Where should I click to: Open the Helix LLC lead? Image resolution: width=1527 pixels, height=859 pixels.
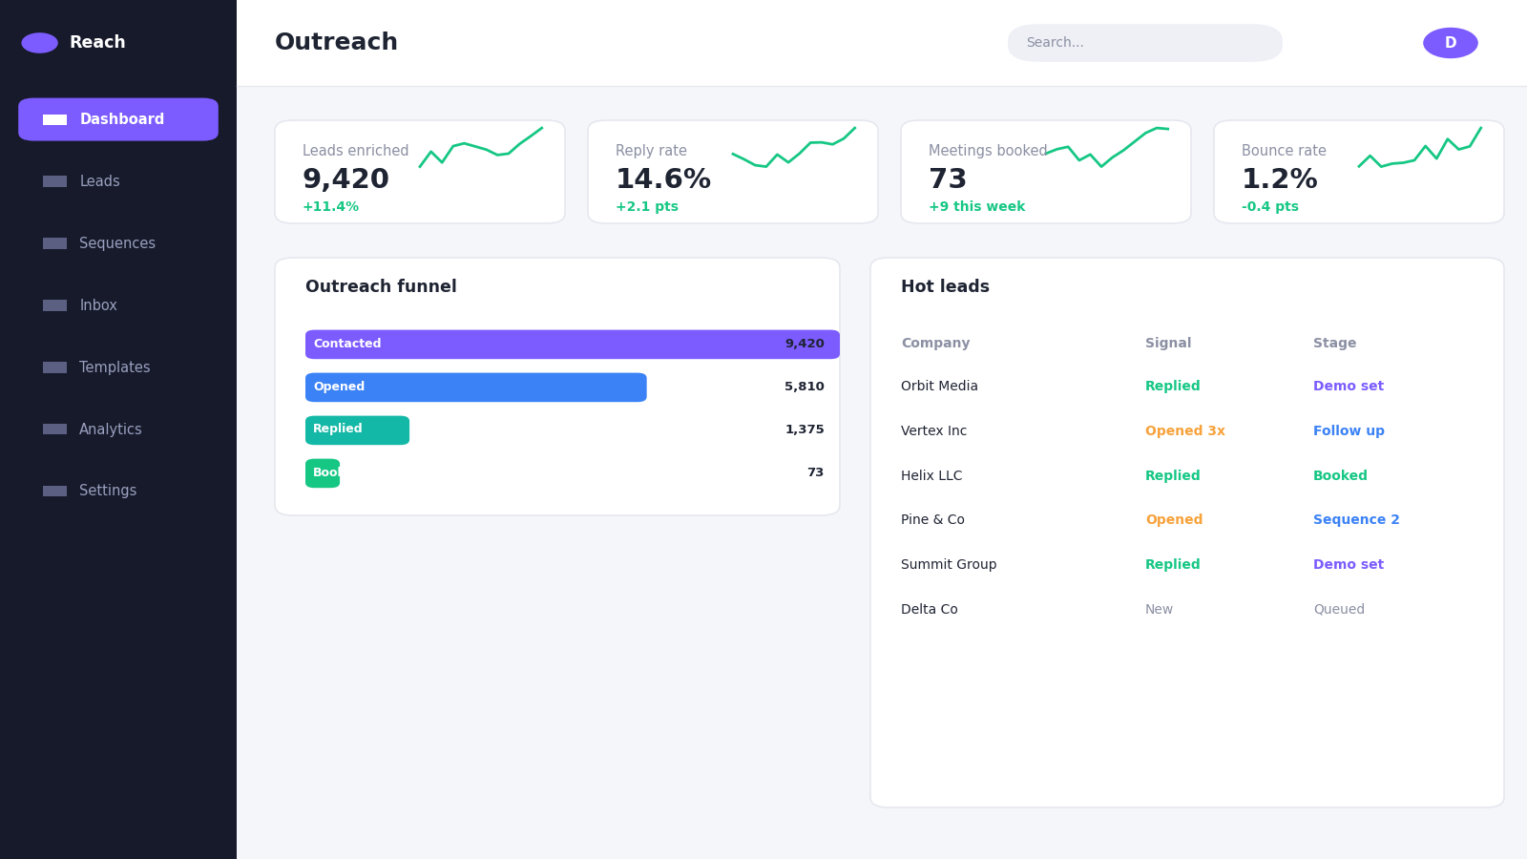[931, 475]
